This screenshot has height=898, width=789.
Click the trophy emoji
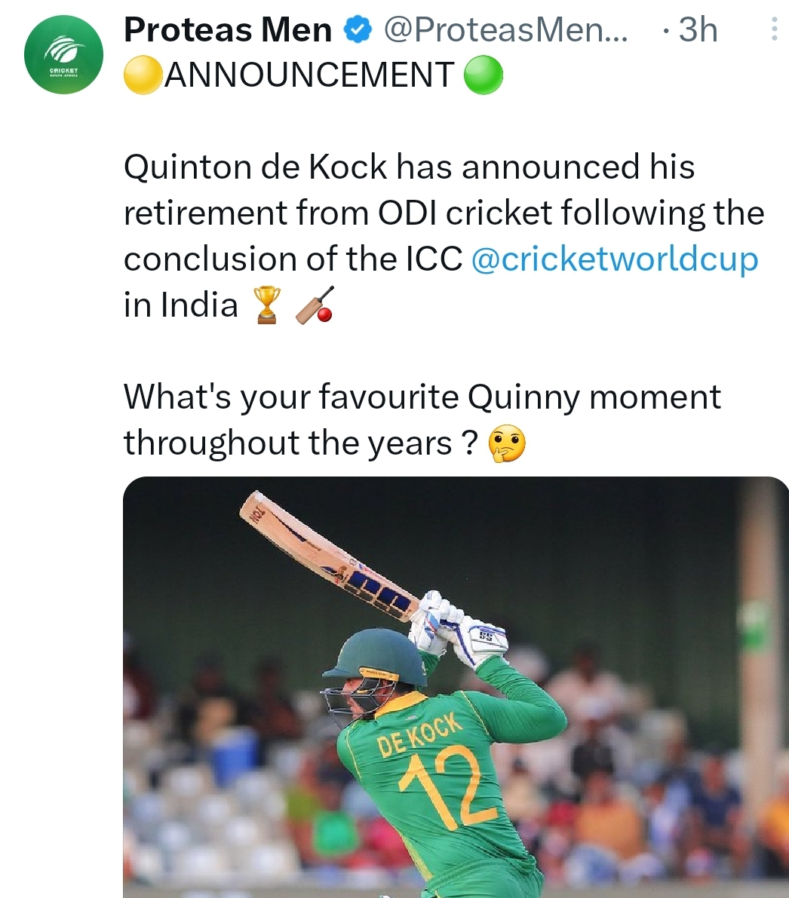pos(267,305)
